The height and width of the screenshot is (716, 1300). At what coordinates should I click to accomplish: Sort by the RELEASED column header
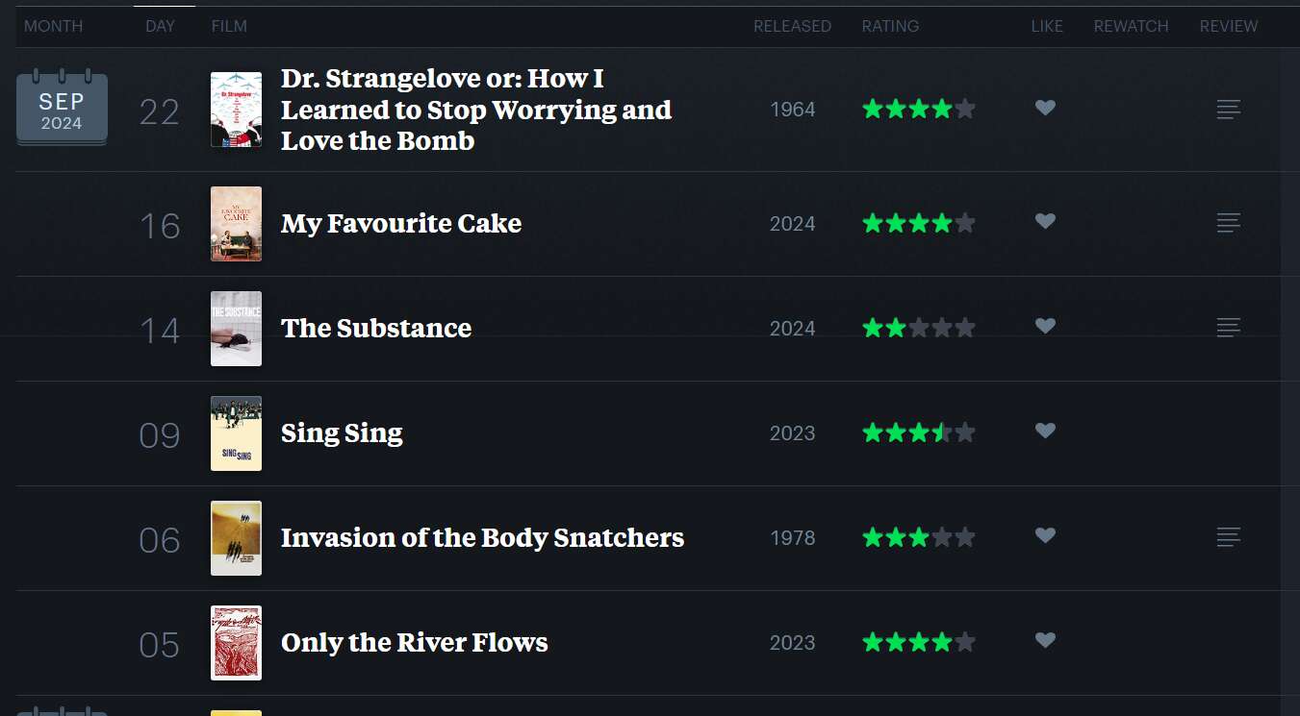(x=792, y=27)
